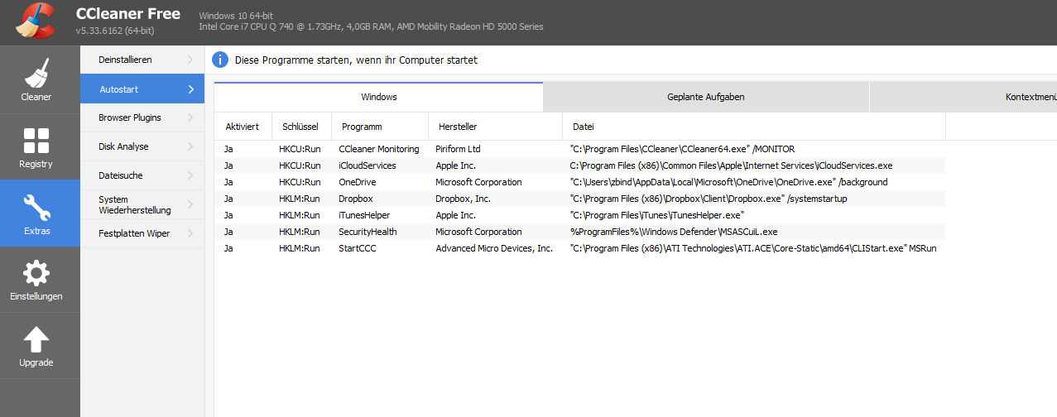This screenshot has width=1057, height=417.
Task: Expand the Browser Plugins chevron
Action: pyautogui.click(x=190, y=117)
